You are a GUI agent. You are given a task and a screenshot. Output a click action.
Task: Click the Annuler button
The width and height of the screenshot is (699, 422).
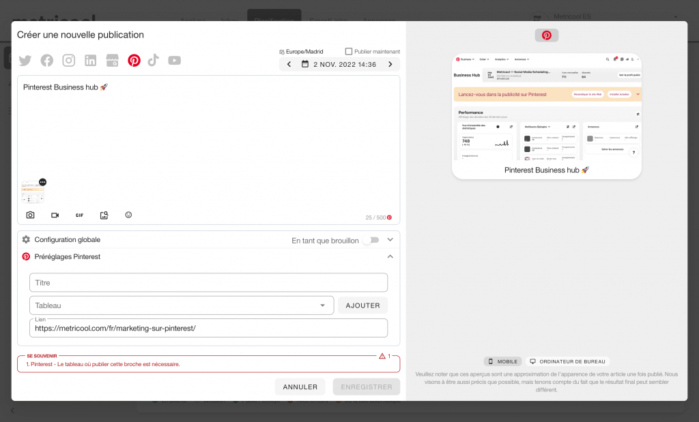tap(300, 387)
